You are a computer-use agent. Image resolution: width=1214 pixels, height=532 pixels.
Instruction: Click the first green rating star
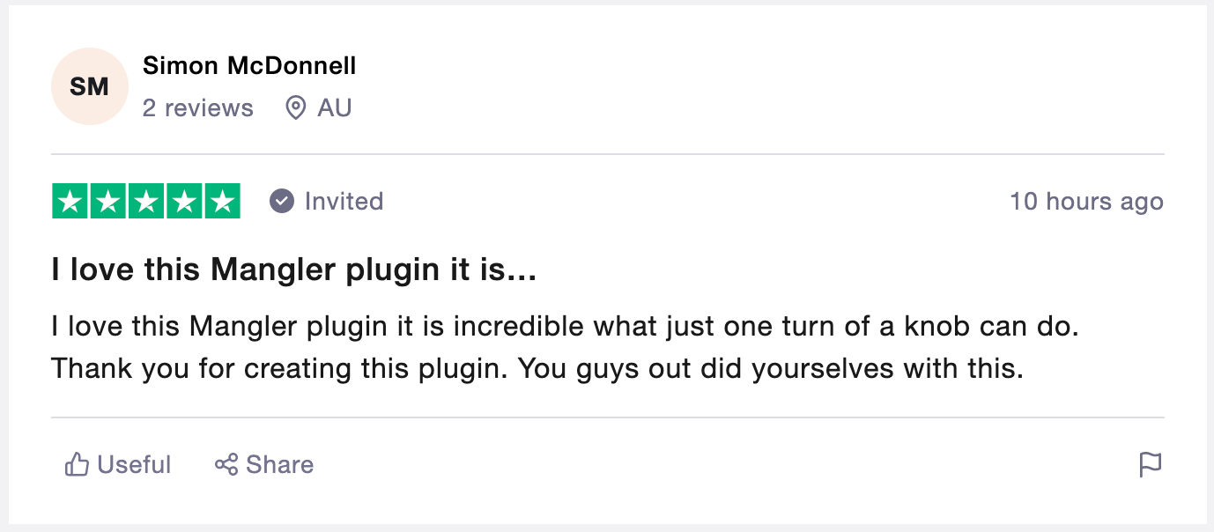tap(70, 202)
